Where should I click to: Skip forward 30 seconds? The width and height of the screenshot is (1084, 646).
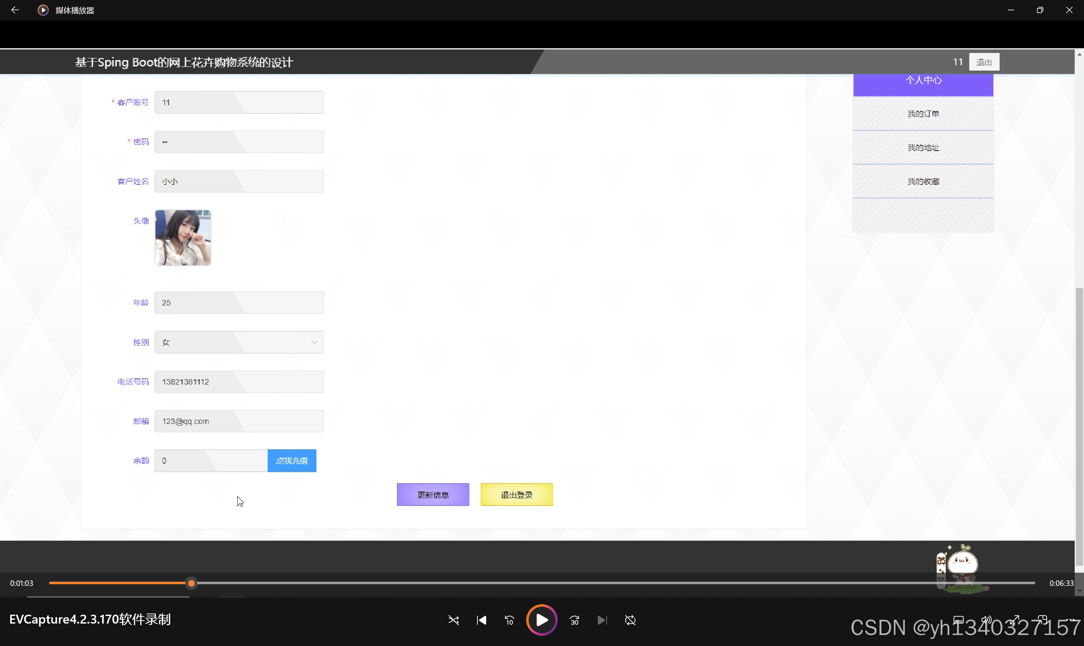(x=574, y=620)
